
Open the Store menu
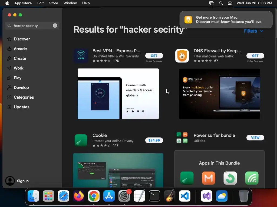54,3
